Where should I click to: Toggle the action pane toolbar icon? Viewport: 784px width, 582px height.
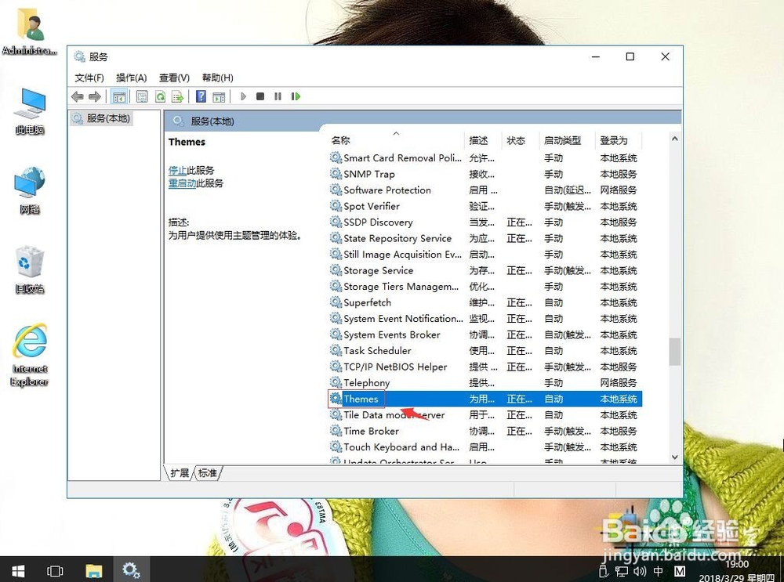tap(219, 97)
